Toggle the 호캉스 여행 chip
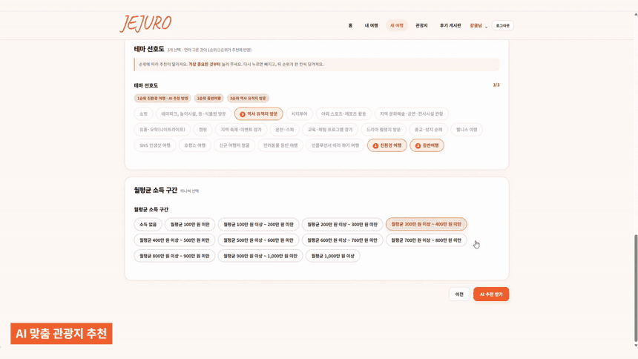638x359 pixels. click(x=194, y=145)
